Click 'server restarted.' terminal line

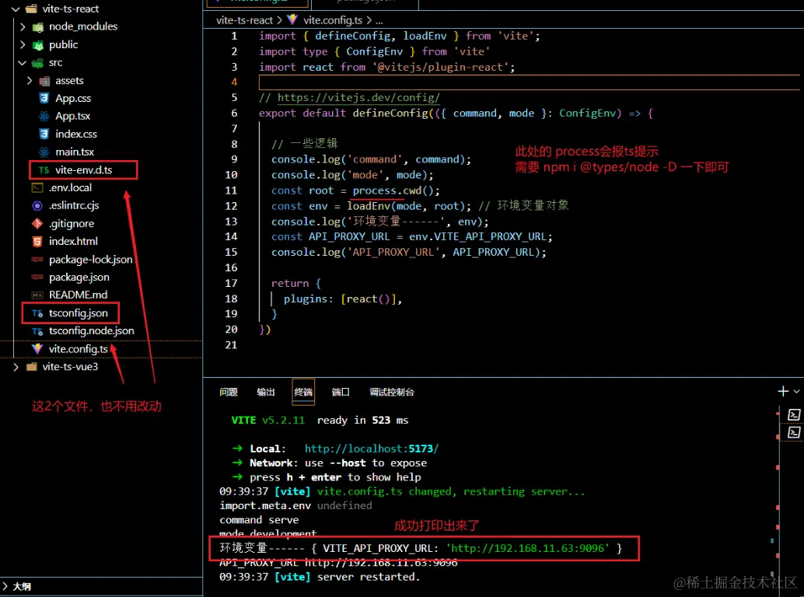click(x=368, y=577)
